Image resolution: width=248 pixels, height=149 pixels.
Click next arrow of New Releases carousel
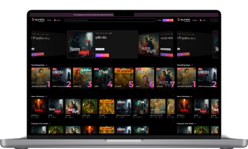click(173, 95)
